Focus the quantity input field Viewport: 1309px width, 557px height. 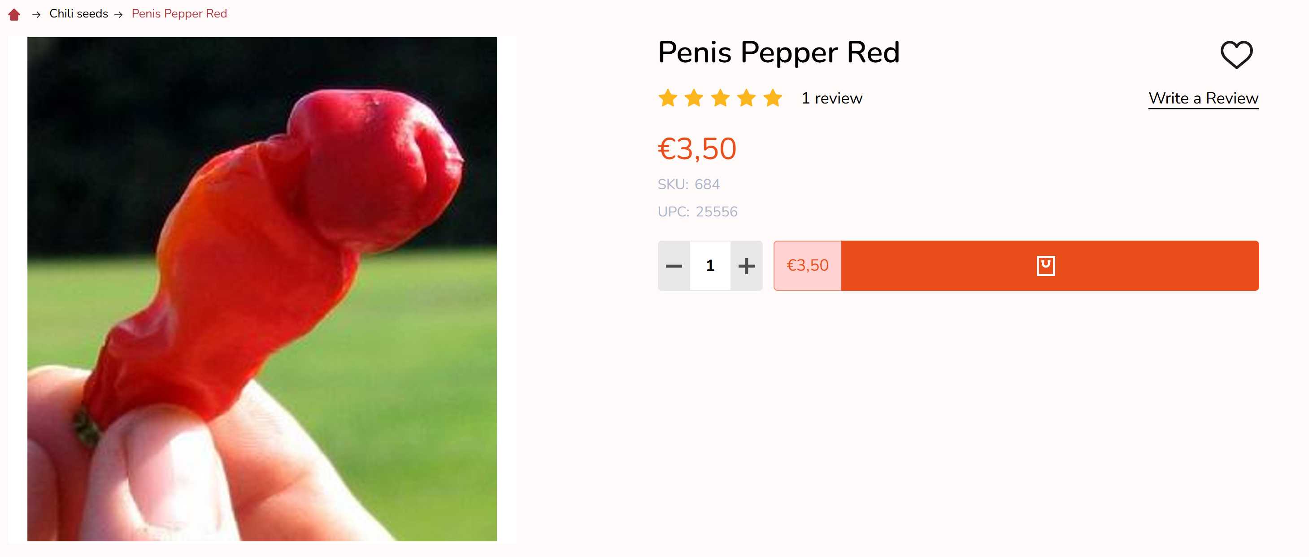710,266
